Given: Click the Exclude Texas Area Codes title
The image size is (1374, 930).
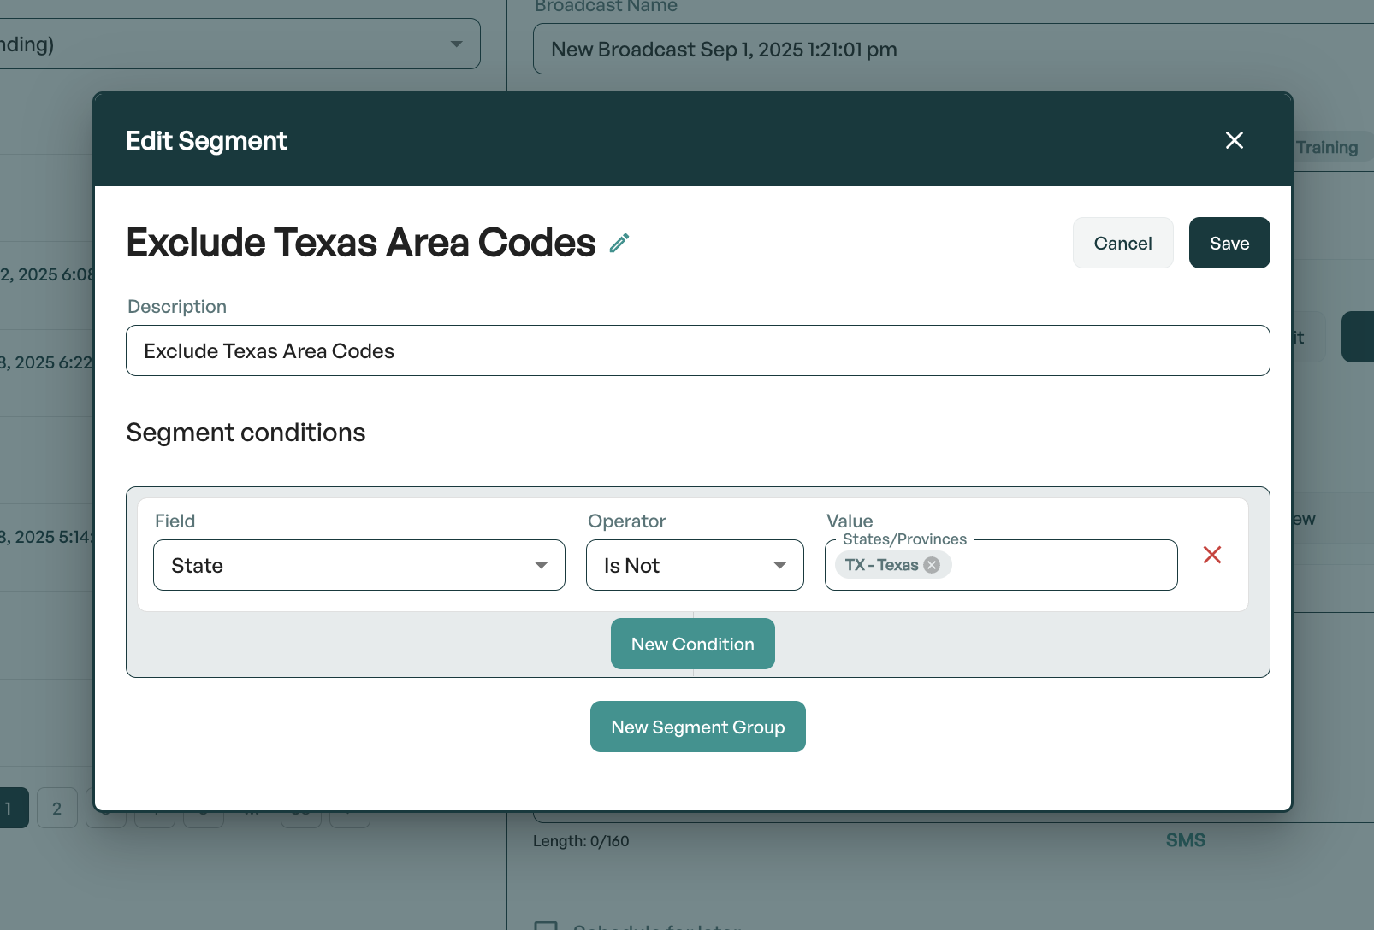Looking at the screenshot, I should point(360,244).
